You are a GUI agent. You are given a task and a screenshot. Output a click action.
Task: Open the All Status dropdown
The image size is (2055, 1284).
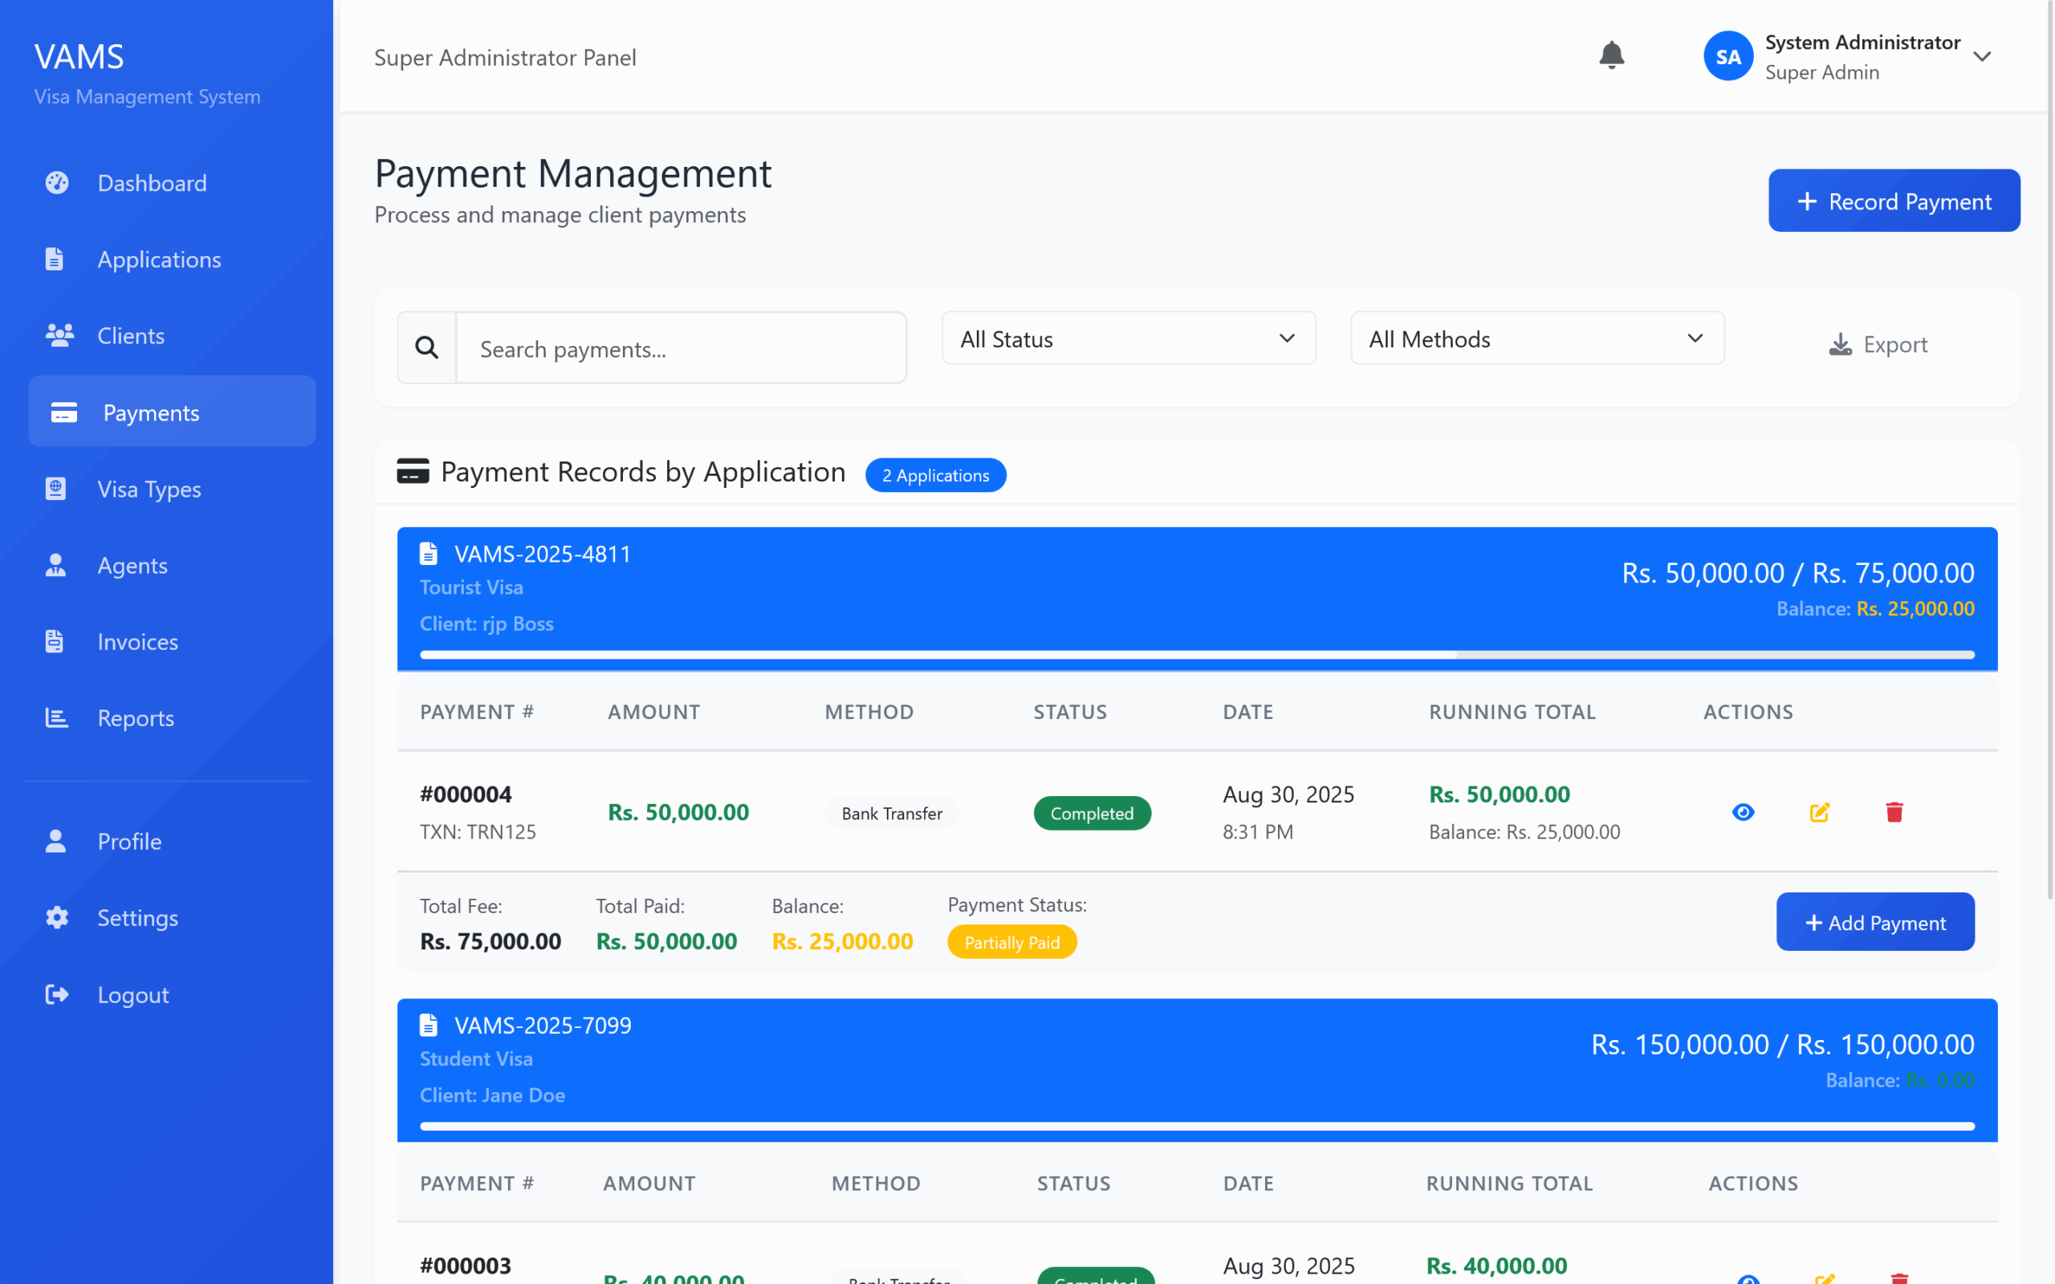tap(1128, 339)
